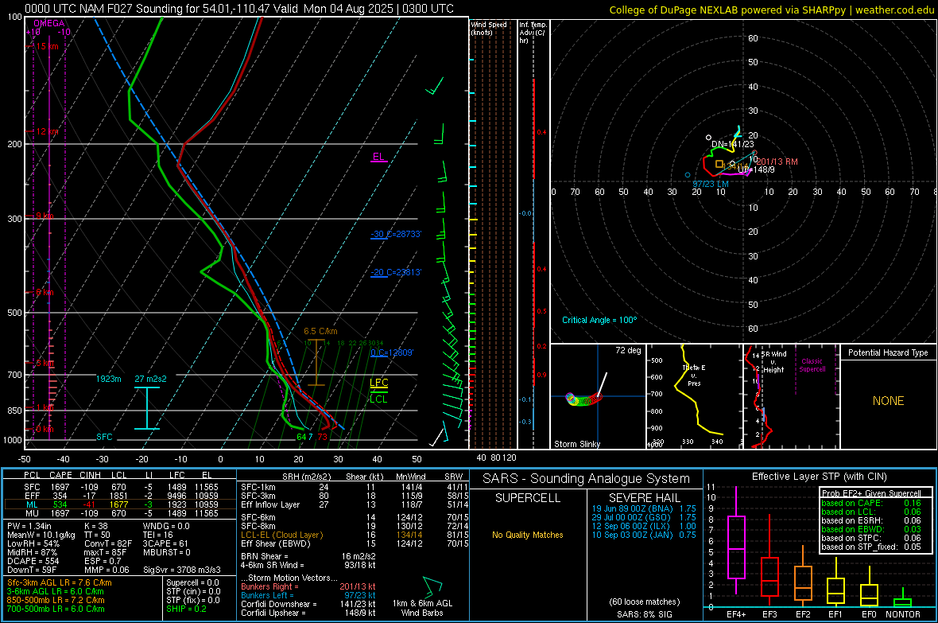Click the based on CAPE: 0.16 probability line
Screen dimensions: 938x623
(x=871, y=503)
